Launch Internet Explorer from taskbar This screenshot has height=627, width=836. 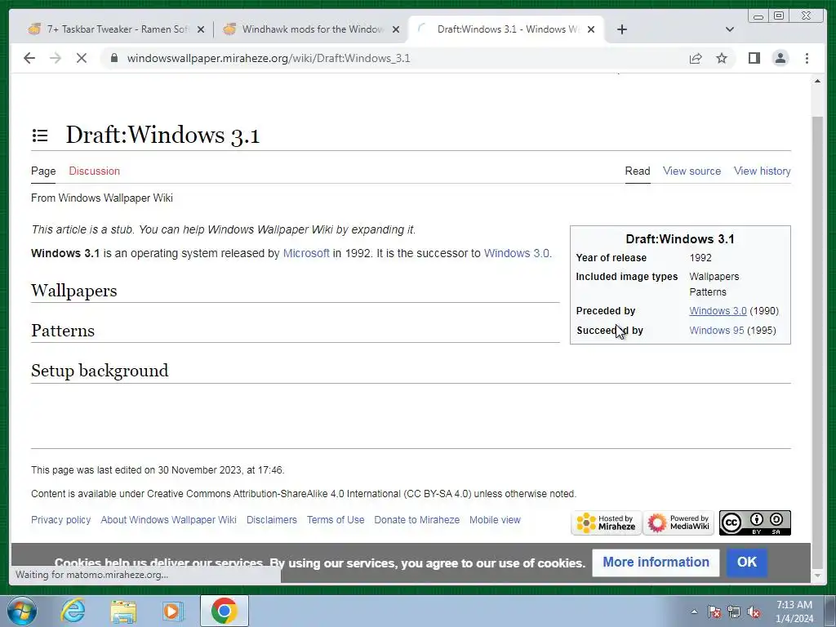[73, 611]
